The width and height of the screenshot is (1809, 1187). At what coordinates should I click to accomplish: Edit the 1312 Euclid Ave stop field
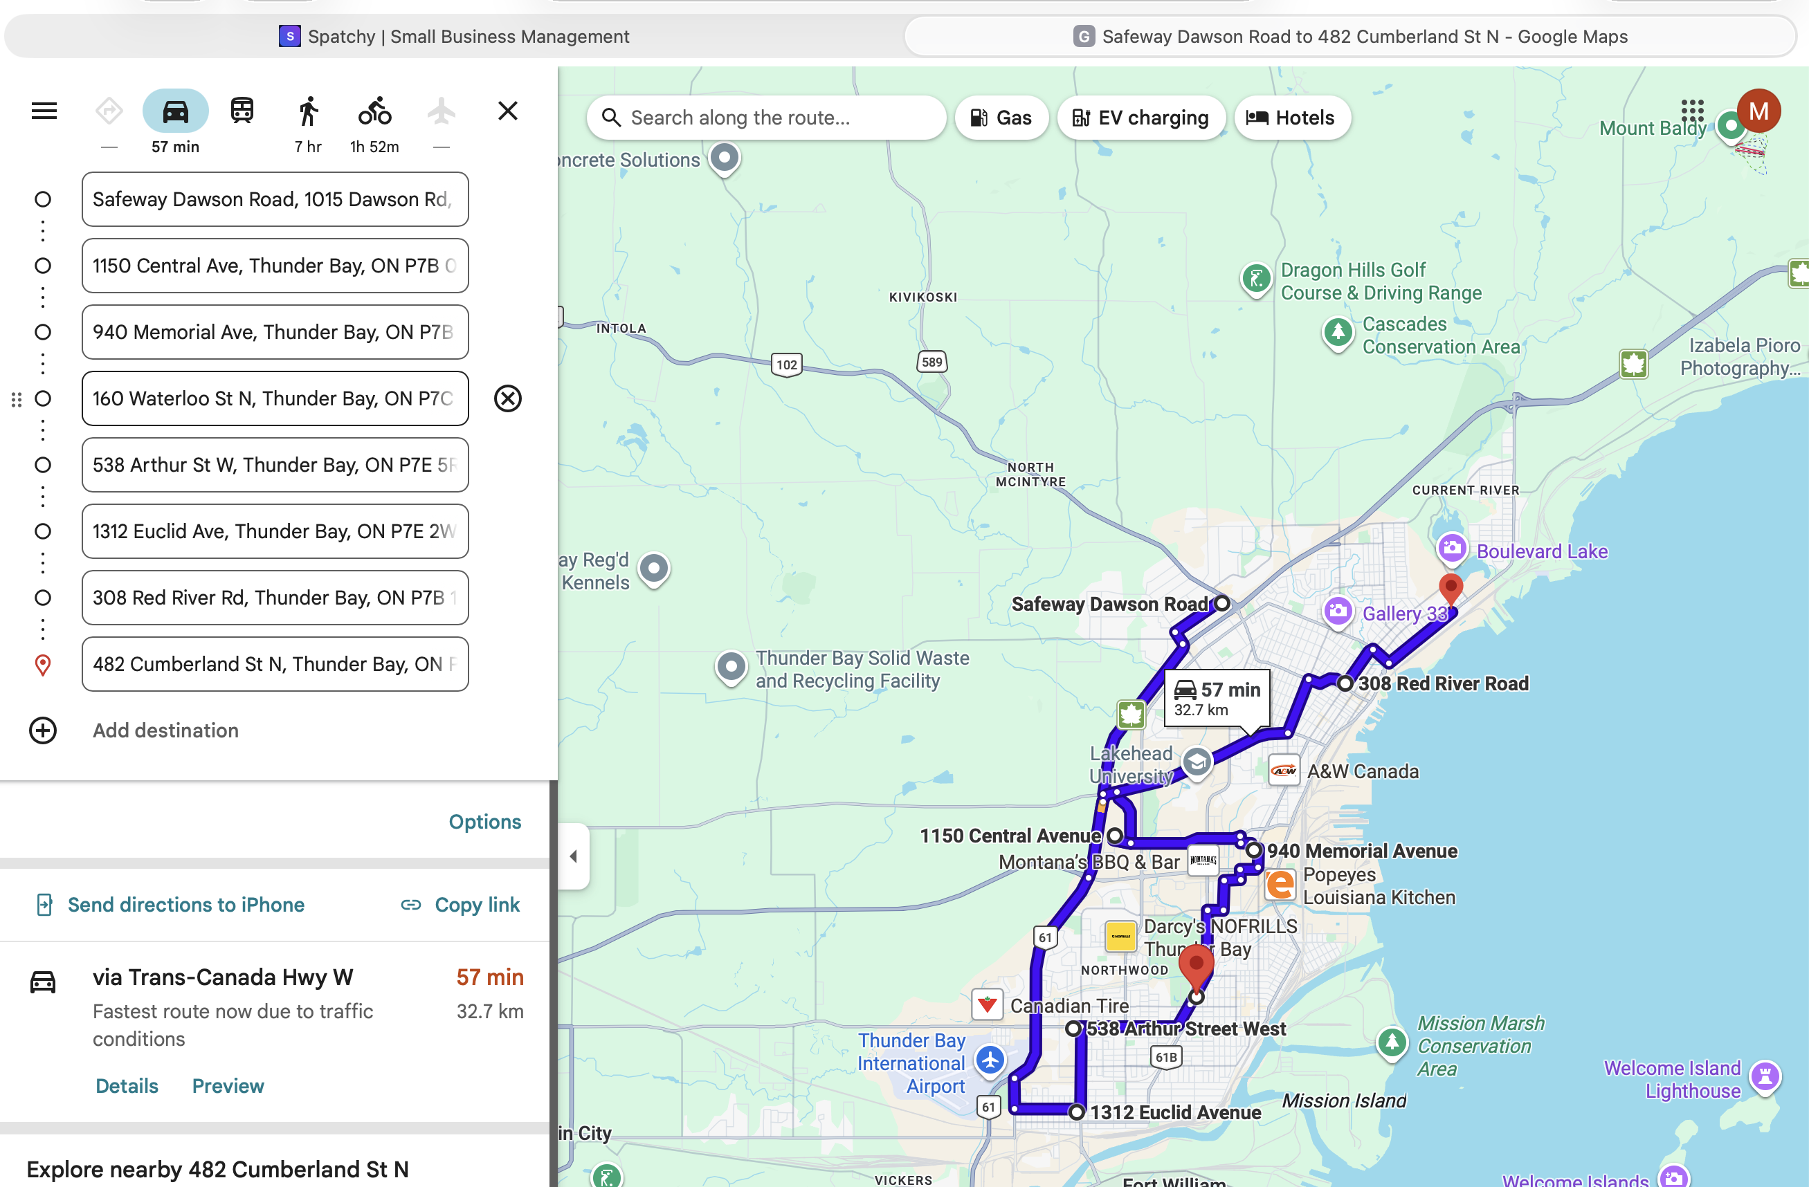click(x=275, y=531)
